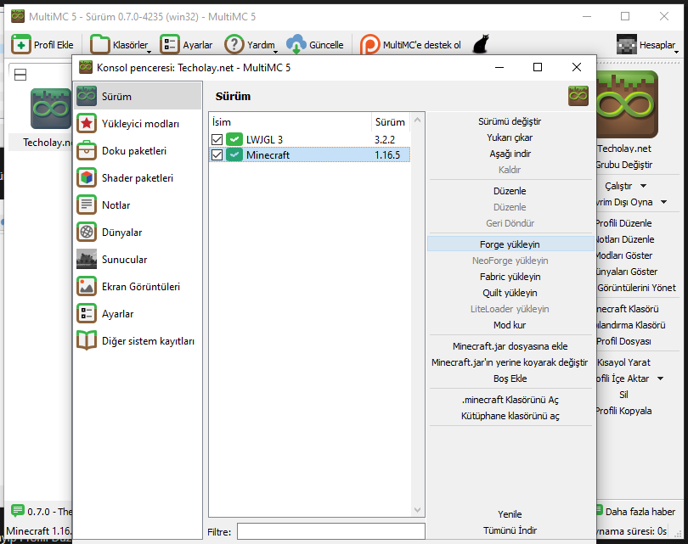This screenshot has height=544, width=688.
Task: Click Yukarı çıkar button
Action: [510, 137]
